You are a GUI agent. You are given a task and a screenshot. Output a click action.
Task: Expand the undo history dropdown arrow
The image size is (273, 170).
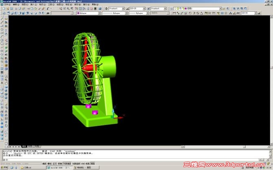coord(51,9)
